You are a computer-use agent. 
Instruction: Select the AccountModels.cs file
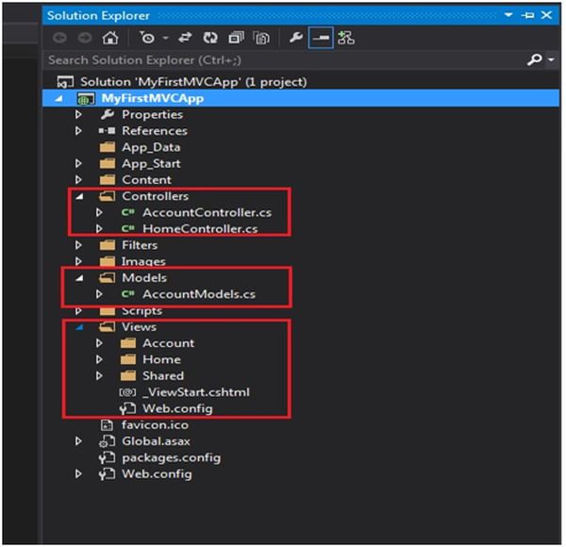(199, 294)
